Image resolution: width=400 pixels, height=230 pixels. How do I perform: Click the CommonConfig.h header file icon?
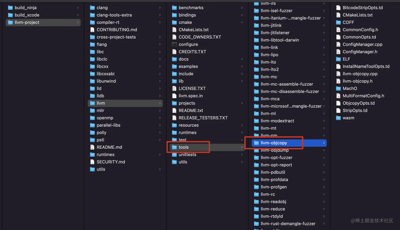(x=338, y=30)
